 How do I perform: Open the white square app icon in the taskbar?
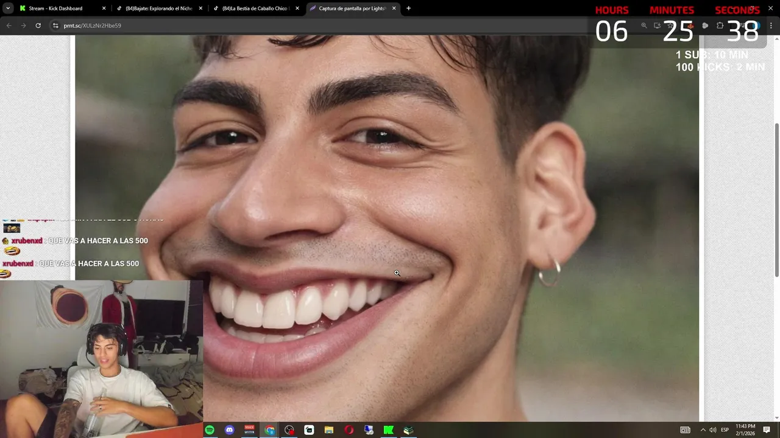[309, 430]
